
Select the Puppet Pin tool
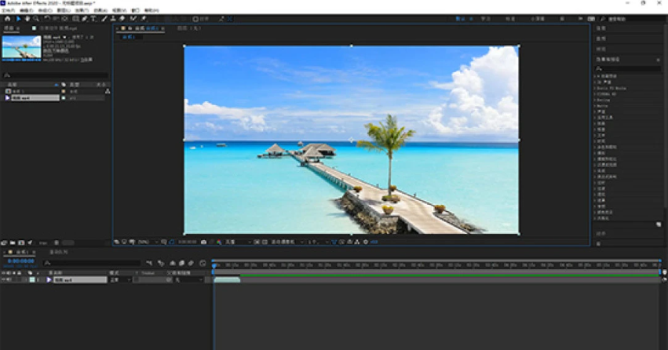click(143, 18)
